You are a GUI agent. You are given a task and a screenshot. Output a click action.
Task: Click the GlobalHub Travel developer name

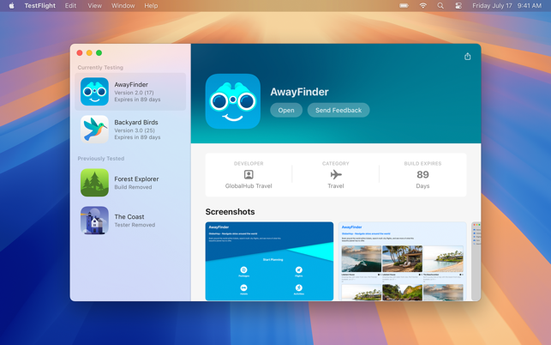click(249, 186)
